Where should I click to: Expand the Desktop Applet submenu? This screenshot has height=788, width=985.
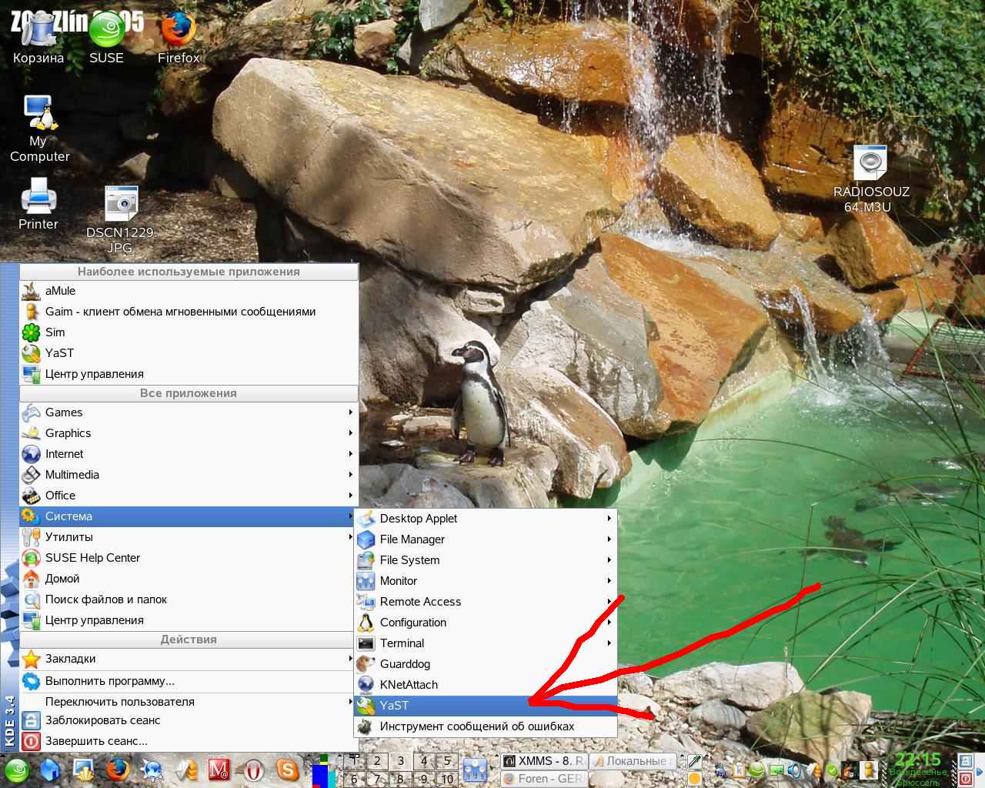click(486, 519)
